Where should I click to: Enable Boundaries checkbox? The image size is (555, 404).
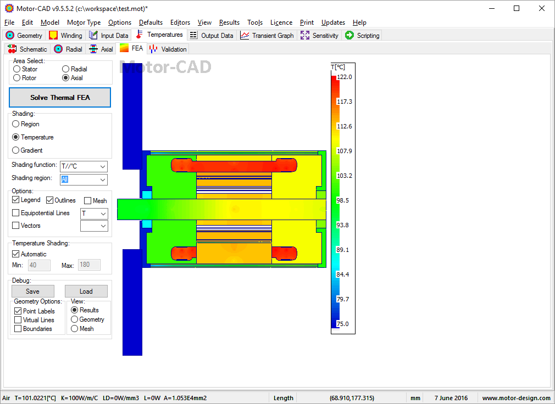point(18,329)
